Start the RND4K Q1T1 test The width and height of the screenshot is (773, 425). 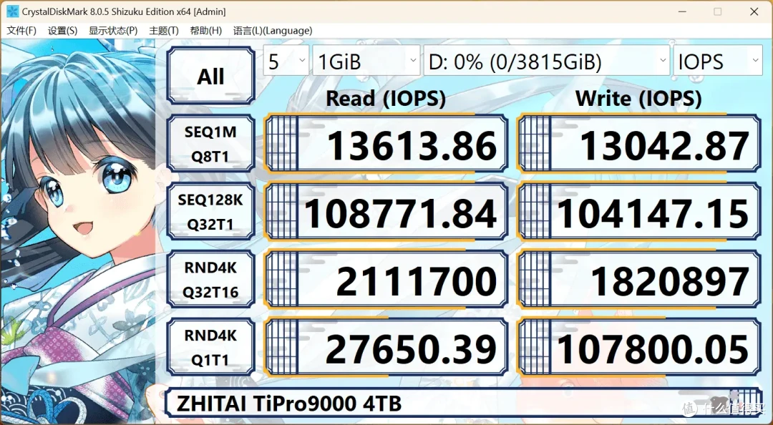point(210,347)
